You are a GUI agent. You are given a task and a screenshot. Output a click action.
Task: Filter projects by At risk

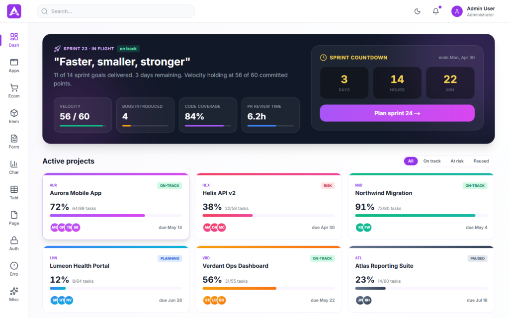point(457,161)
